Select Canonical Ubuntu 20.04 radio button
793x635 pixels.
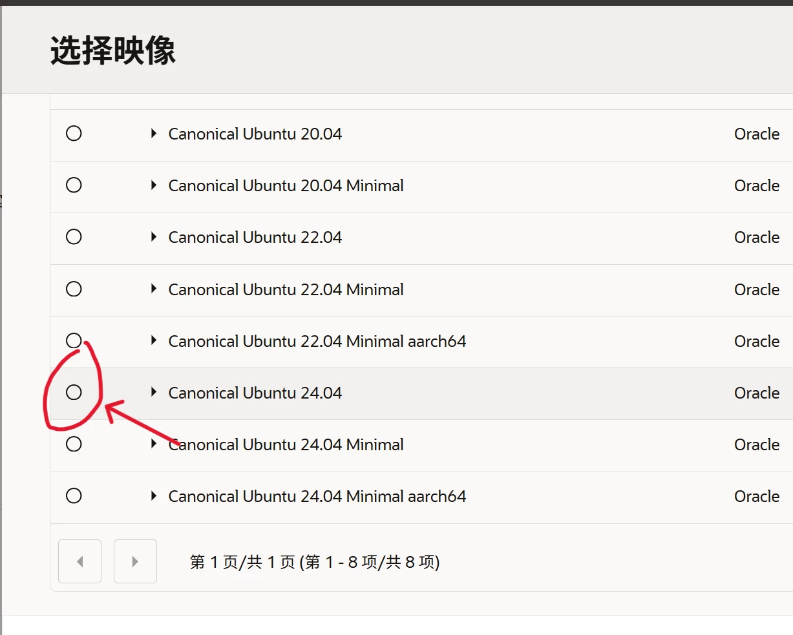(74, 134)
